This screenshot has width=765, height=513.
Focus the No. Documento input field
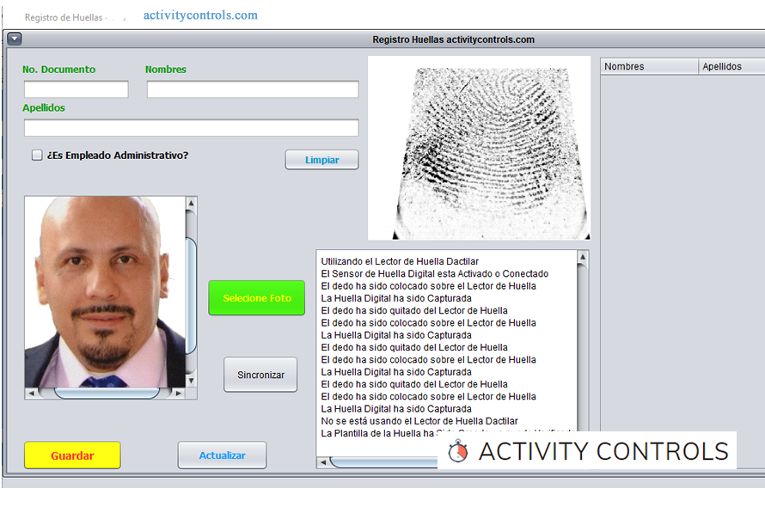(76, 89)
